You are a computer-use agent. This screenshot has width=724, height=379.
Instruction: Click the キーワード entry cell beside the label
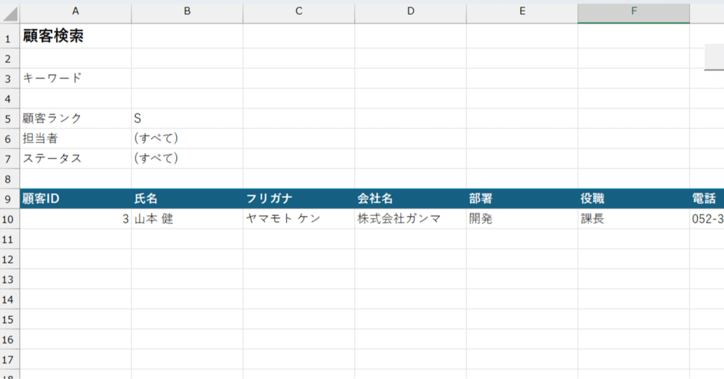point(187,78)
